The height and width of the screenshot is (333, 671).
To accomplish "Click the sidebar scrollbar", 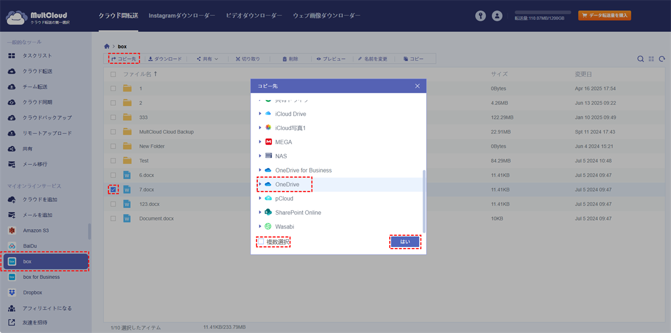I will [x=89, y=231].
